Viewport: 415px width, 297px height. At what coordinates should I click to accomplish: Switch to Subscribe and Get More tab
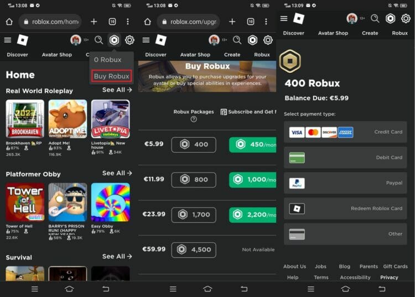(x=248, y=112)
